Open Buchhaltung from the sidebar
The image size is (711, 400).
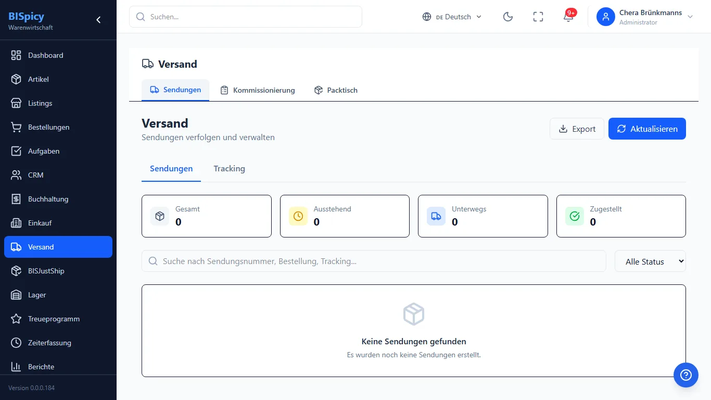pos(58,199)
